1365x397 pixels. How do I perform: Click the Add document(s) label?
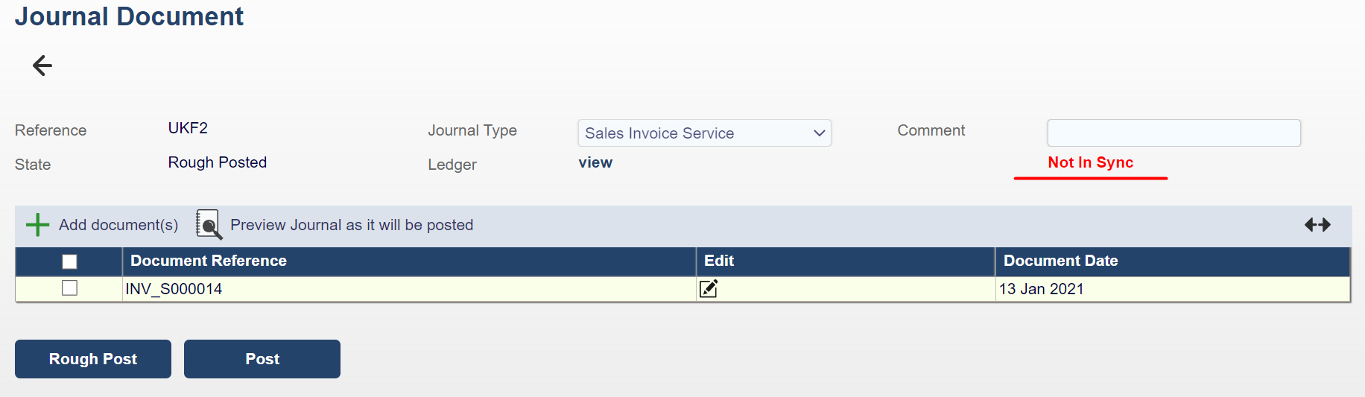point(118,225)
